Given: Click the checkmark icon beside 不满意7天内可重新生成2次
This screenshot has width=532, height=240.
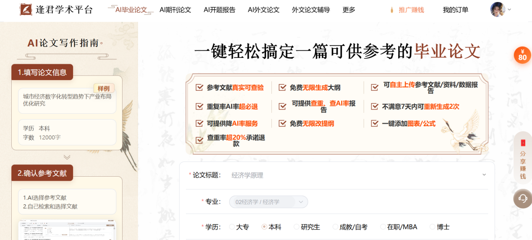Looking at the screenshot, I should 375,107.
